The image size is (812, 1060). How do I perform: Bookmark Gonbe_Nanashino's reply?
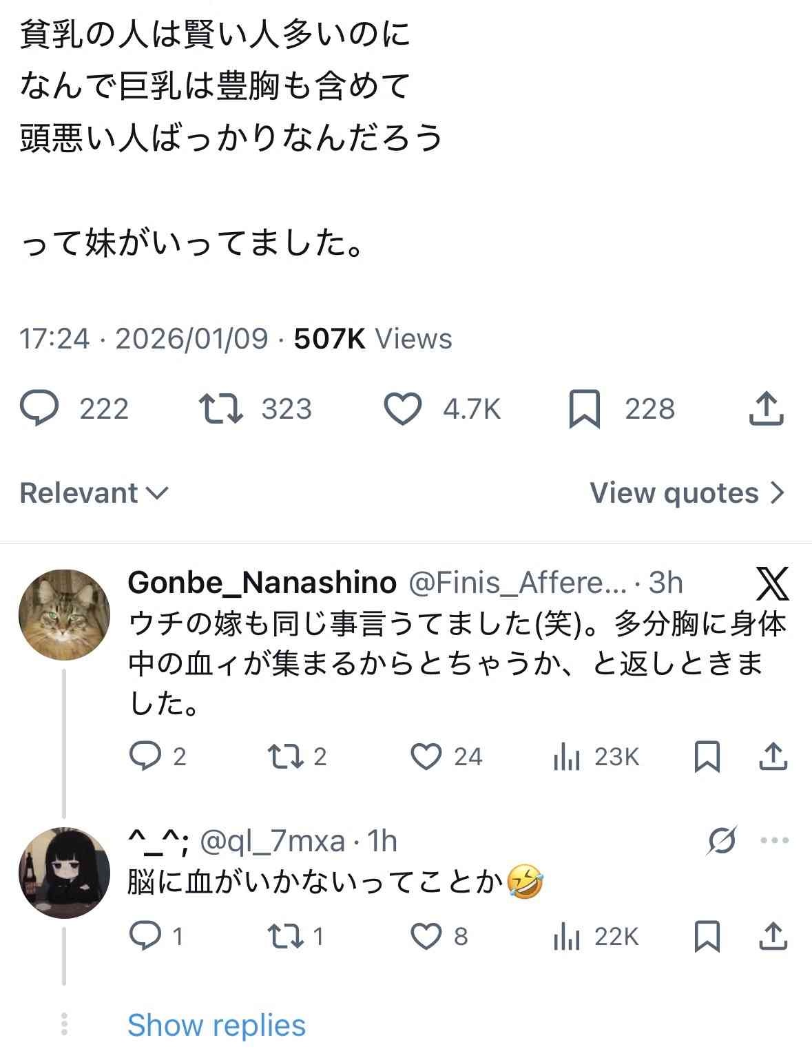[707, 756]
